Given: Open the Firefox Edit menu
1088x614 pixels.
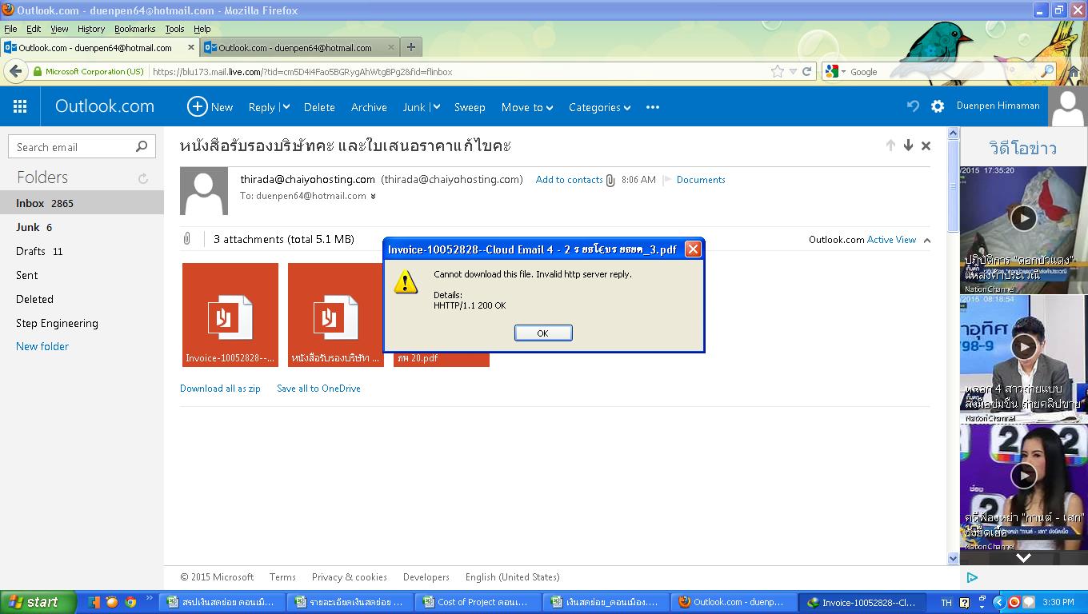Looking at the screenshot, I should (x=34, y=28).
